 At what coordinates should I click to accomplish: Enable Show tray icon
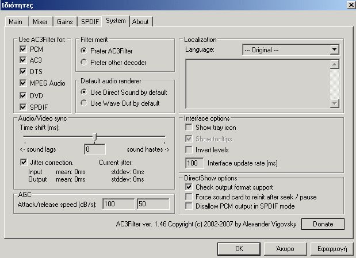coord(188,128)
